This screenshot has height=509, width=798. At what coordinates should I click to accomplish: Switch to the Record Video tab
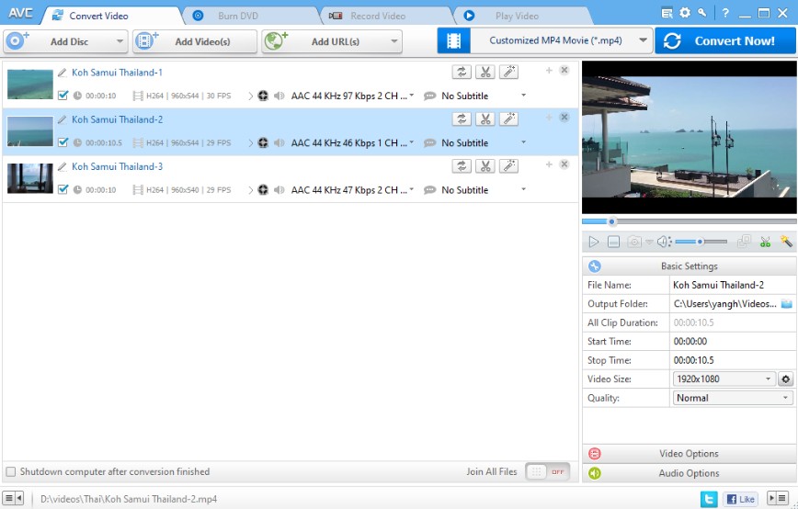pos(378,16)
